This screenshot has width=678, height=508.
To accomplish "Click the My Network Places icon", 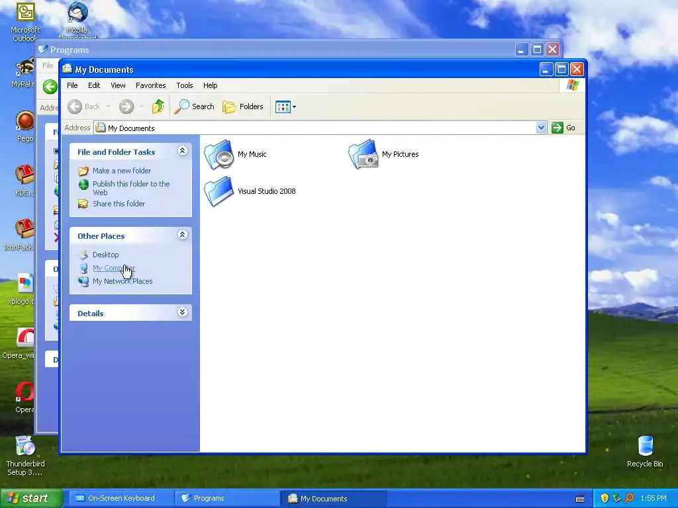I will coord(83,281).
